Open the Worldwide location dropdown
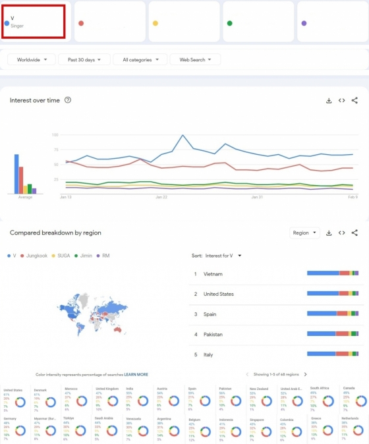The height and width of the screenshot is (444, 369). pos(32,60)
